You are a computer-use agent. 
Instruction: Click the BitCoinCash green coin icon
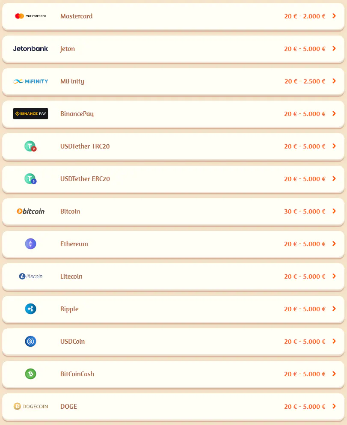pos(30,374)
